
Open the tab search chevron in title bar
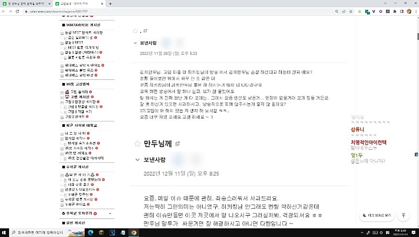[385, 4]
